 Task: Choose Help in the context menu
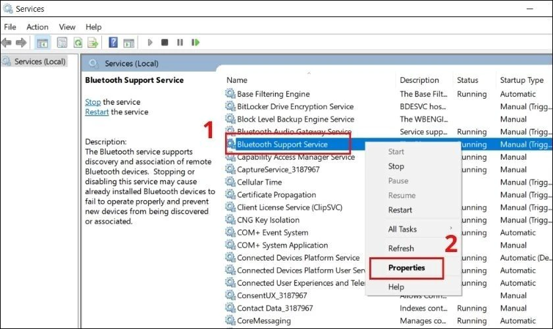click(396, 287)
